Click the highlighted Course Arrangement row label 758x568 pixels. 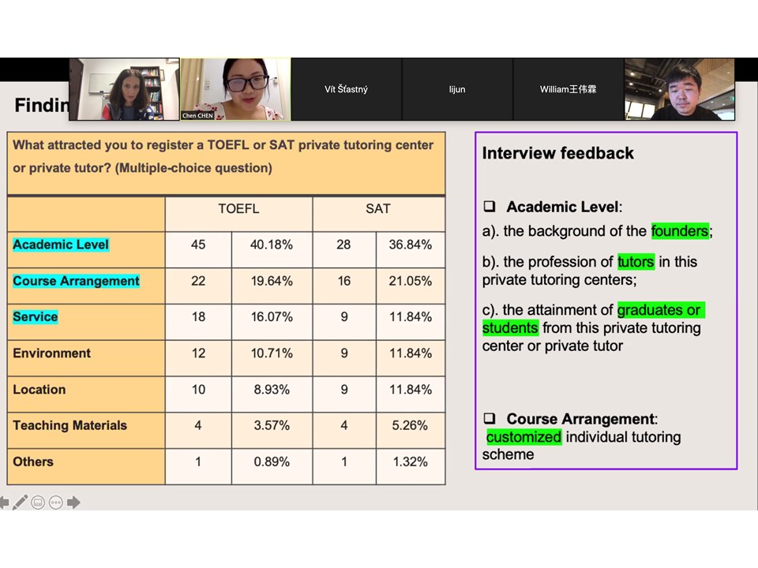pyautogui.click(x=77, y=281)
